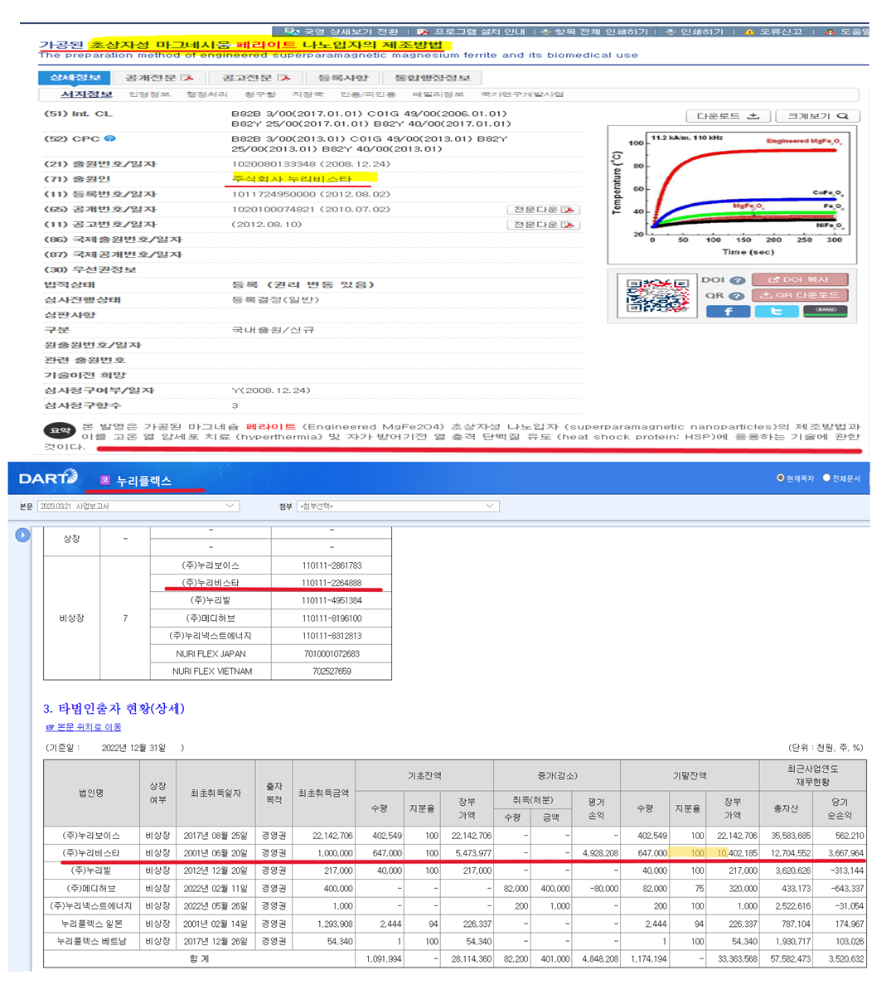This screenshot has height=1004, width=896.
Task: Switch to the 등록사항 tab
Action: point(342,78)
